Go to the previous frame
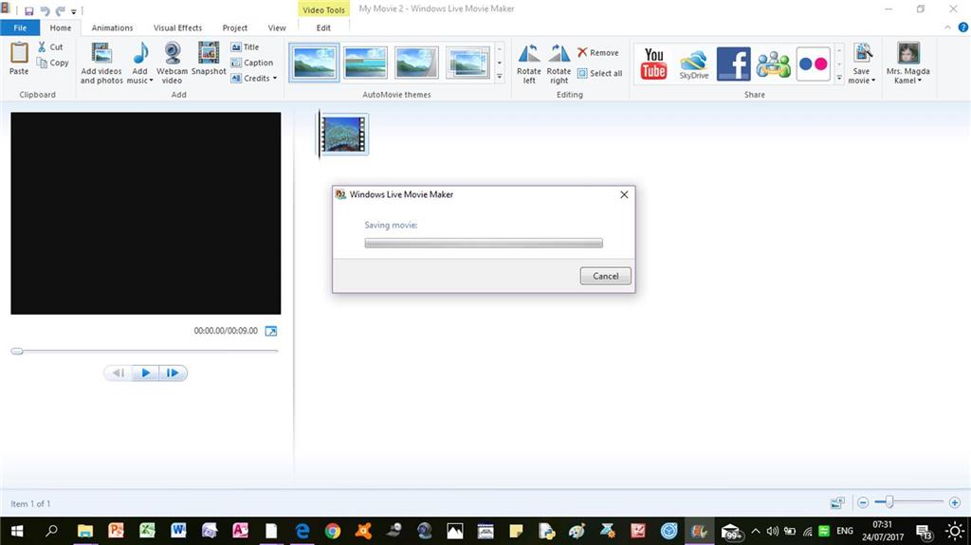Image resolution: width=971 pixels, height=545 pixels. 118,372
